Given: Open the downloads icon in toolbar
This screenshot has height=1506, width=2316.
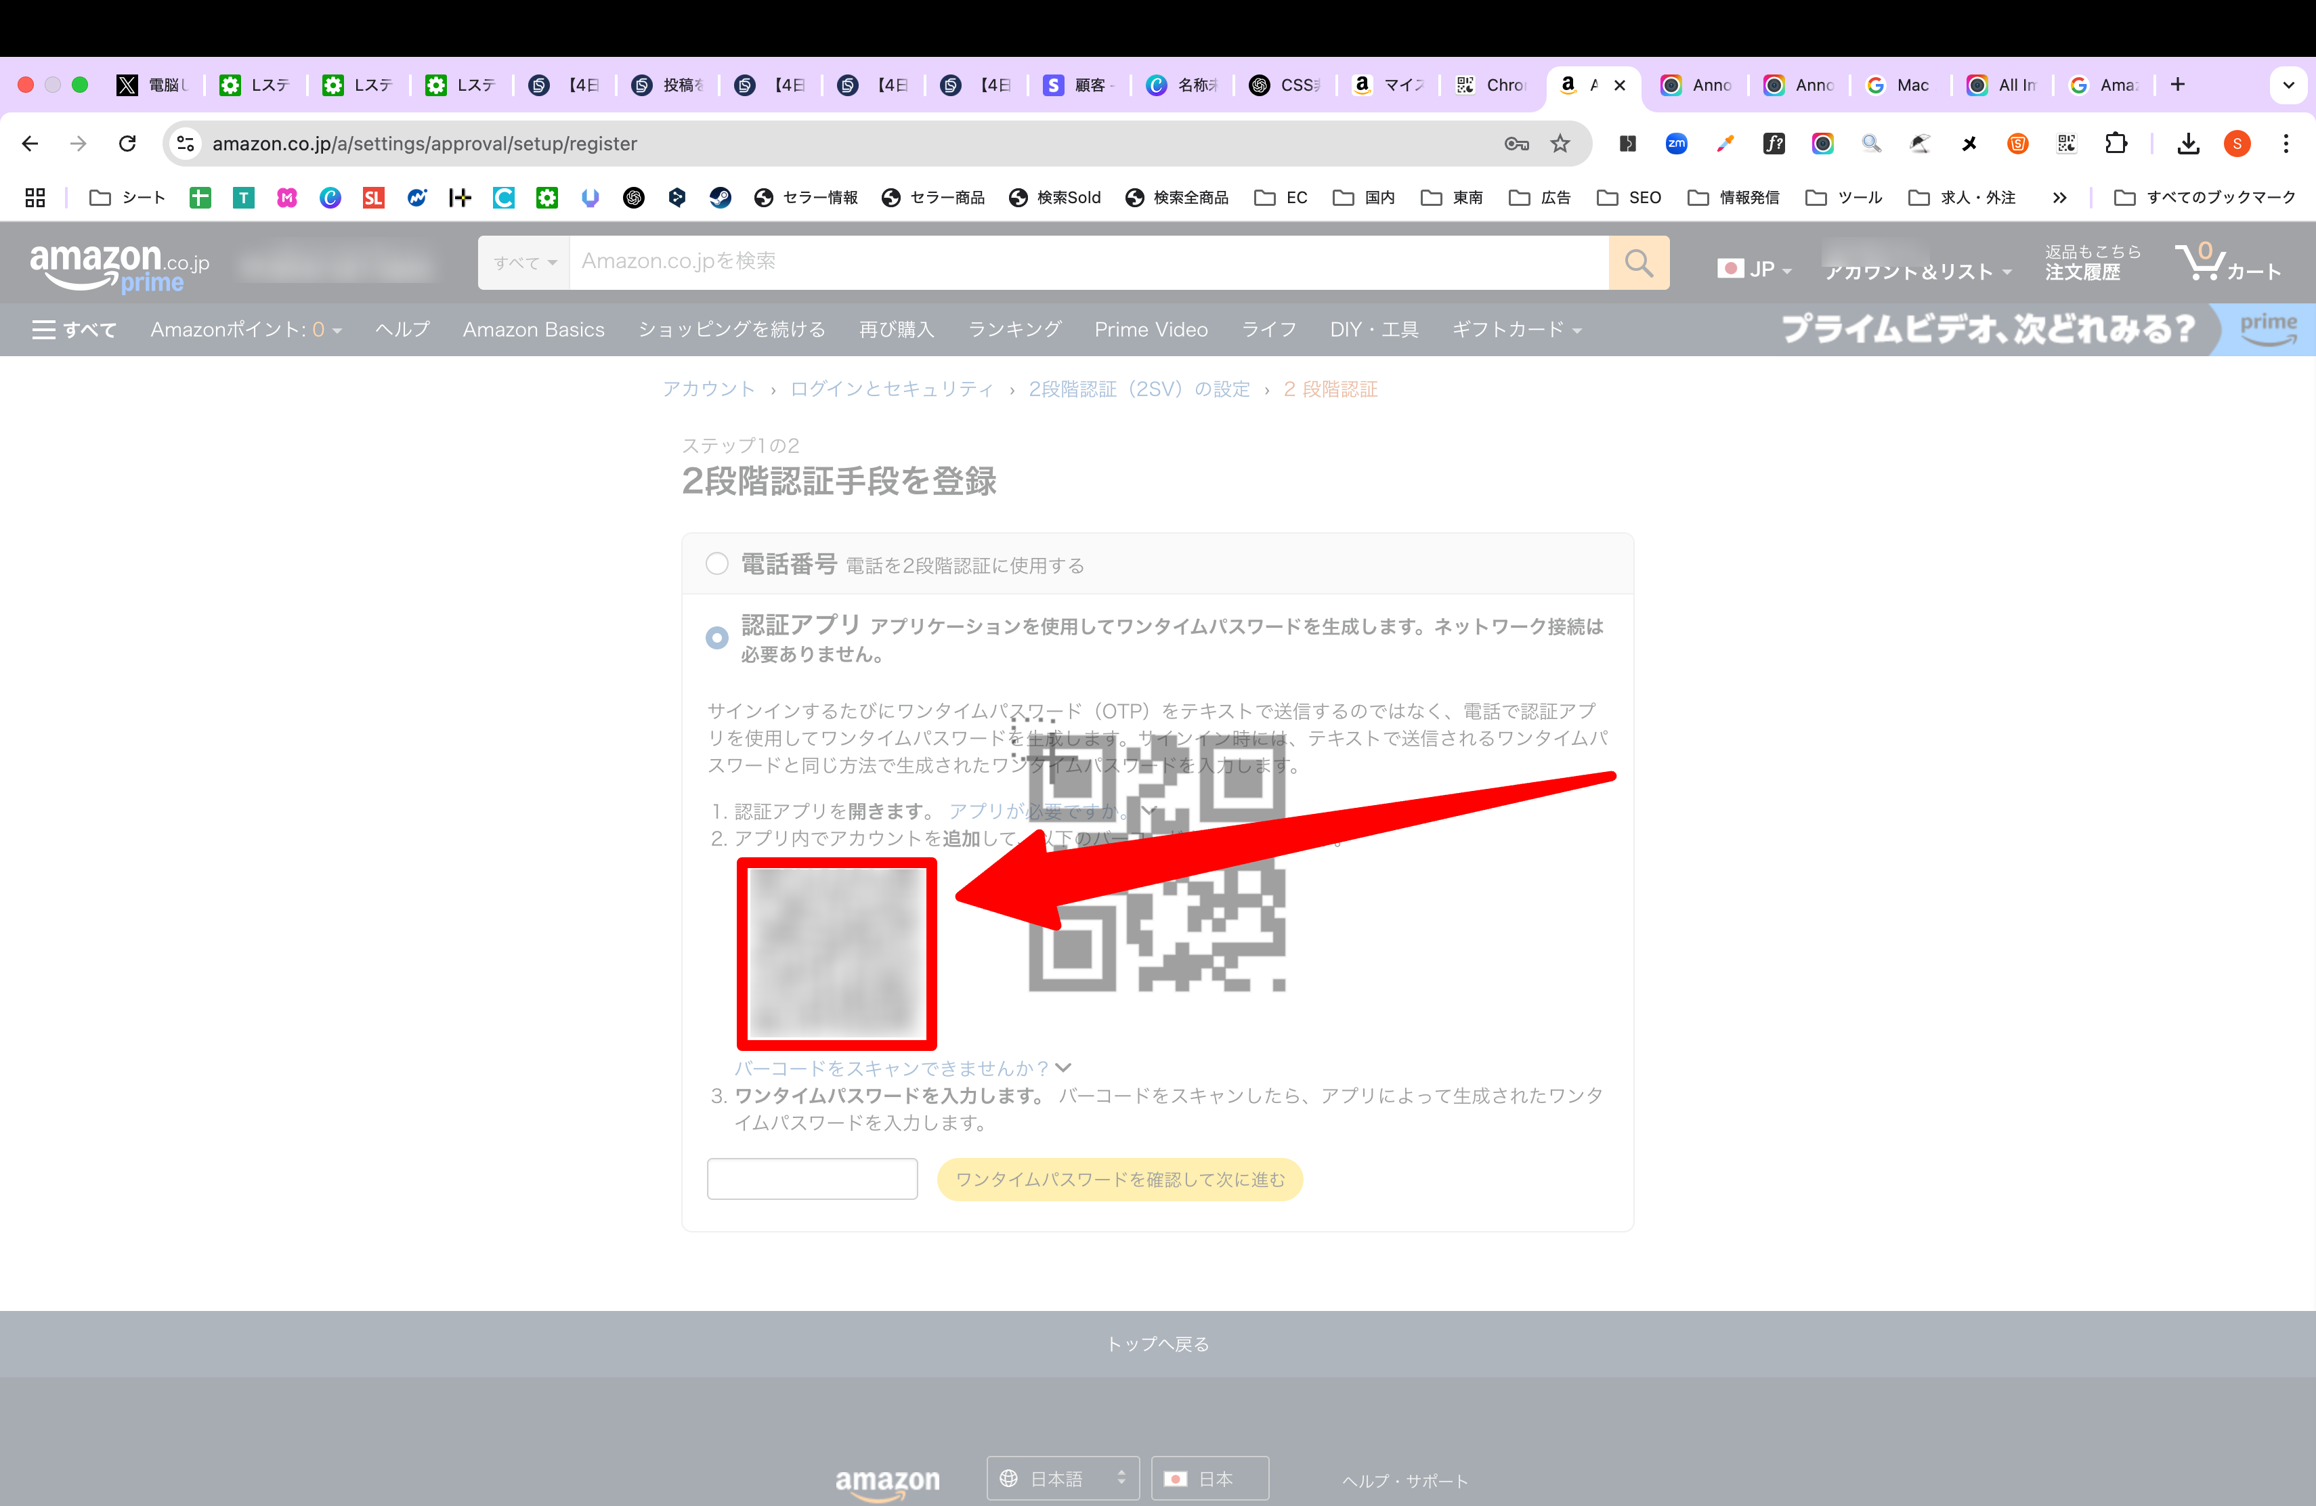Looking at the screenshot, I should coord(2189,144).
